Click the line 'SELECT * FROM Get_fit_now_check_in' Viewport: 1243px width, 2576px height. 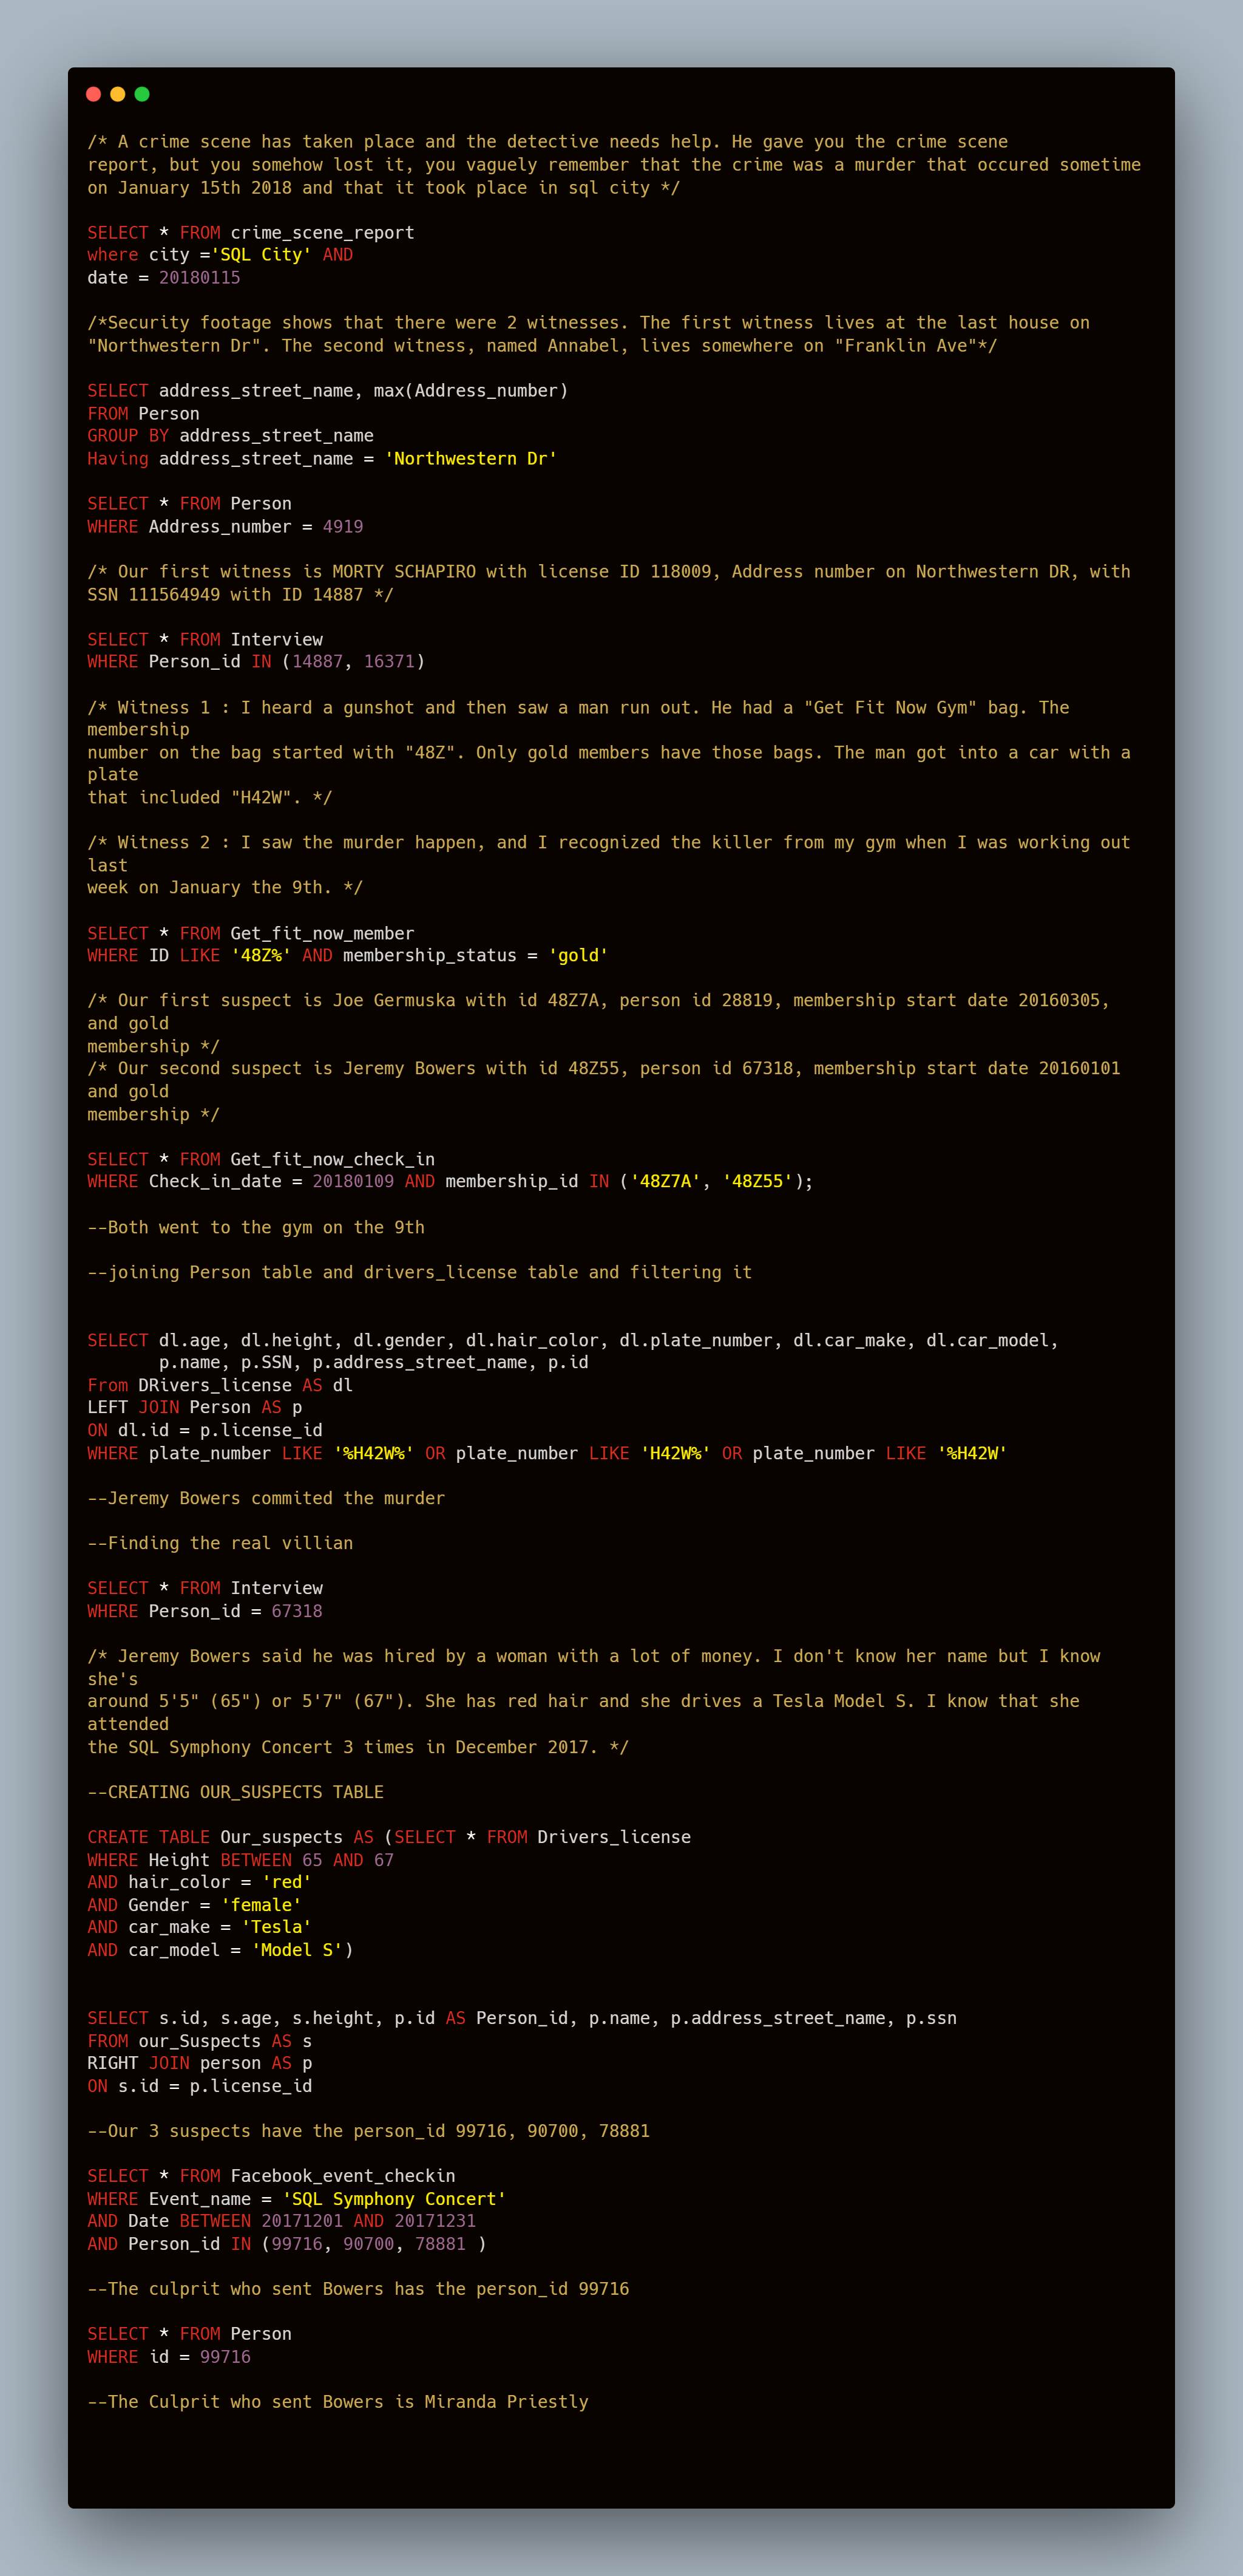pyautogui.click(x=261, y=1159)
